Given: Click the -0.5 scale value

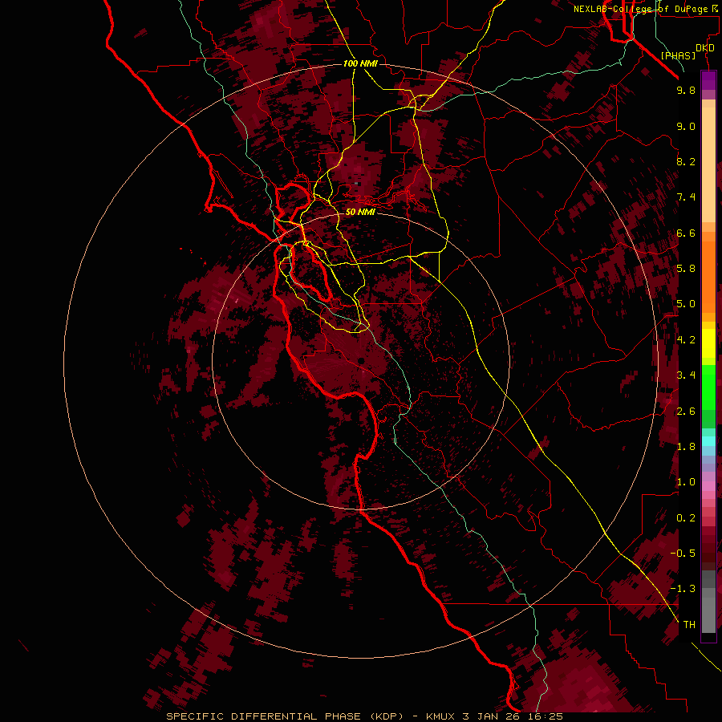Looking at the screenshot, I should tap(683, 553).
